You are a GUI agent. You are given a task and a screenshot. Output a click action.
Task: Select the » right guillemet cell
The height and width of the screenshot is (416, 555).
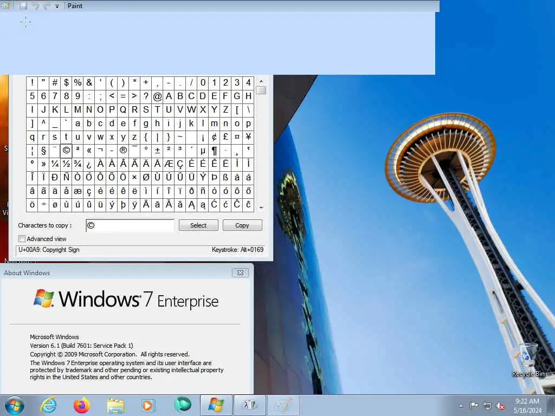tap(43, 164)
